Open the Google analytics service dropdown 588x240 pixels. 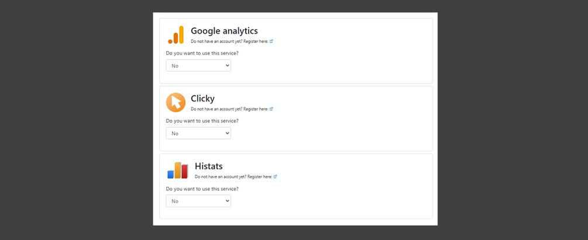click(x=198, y=65)
